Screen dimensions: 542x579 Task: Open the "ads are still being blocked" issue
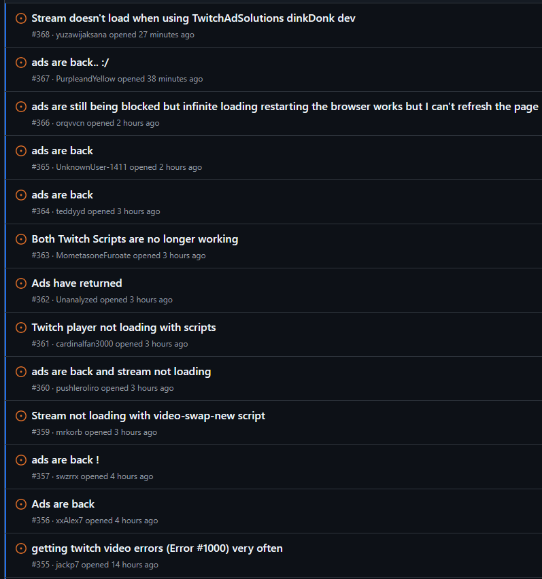tap(285, 107)
